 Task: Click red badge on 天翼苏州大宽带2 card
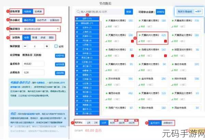point(132,41)
